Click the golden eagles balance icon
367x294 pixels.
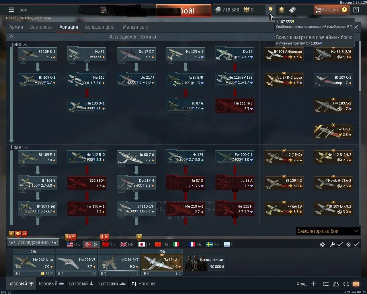[247, 10]
